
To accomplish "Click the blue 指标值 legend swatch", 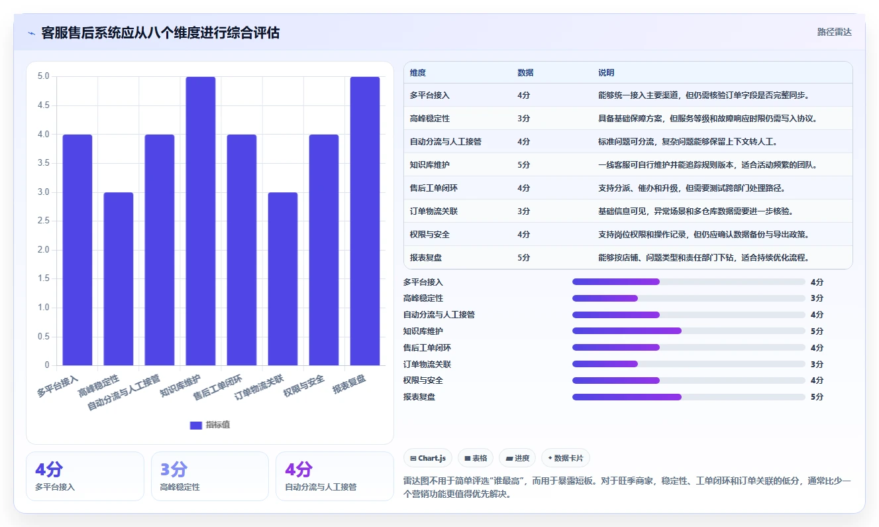I will click(x=196, y=425).
